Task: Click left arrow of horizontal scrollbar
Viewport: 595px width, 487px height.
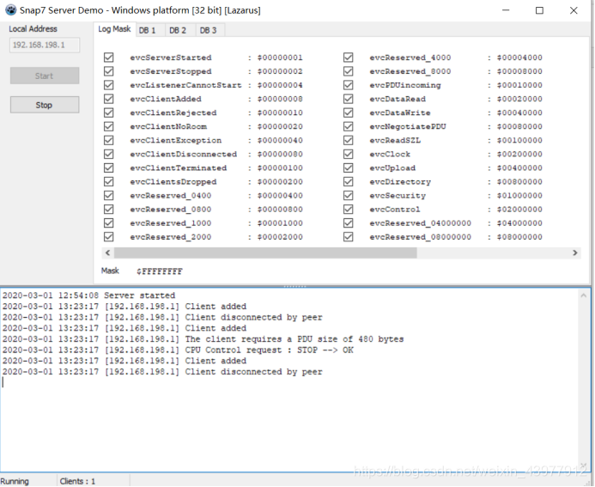Action: 108,253
